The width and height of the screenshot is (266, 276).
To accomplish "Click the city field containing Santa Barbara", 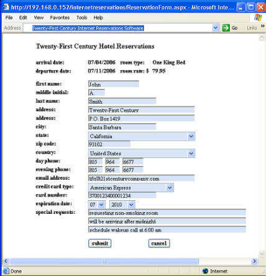I will 122,127.
